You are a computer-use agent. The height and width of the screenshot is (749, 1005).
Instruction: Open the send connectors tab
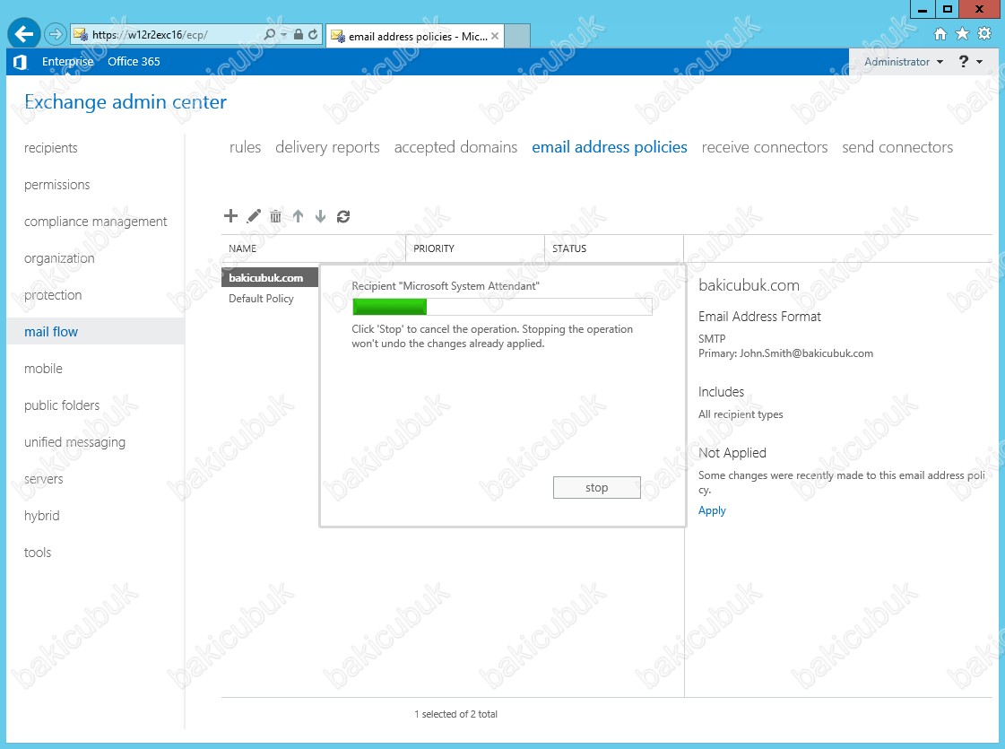897,147
